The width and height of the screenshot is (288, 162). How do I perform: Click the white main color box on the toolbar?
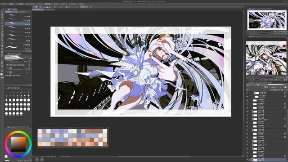(x=2, y=74)
